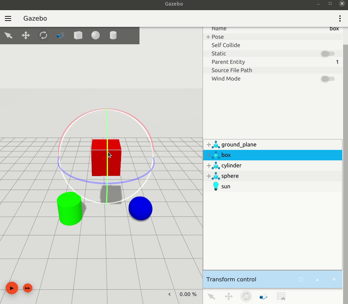Click the Wind Mode label
Image resolution: width=348 pixels, height=304 pixels.
click(x=226, y=79)
